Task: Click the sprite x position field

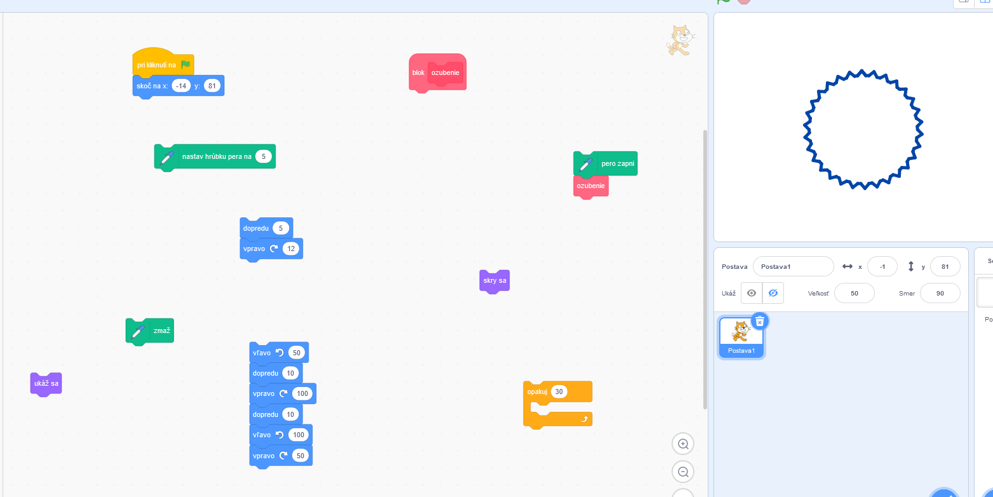Action: pos(882,267)
